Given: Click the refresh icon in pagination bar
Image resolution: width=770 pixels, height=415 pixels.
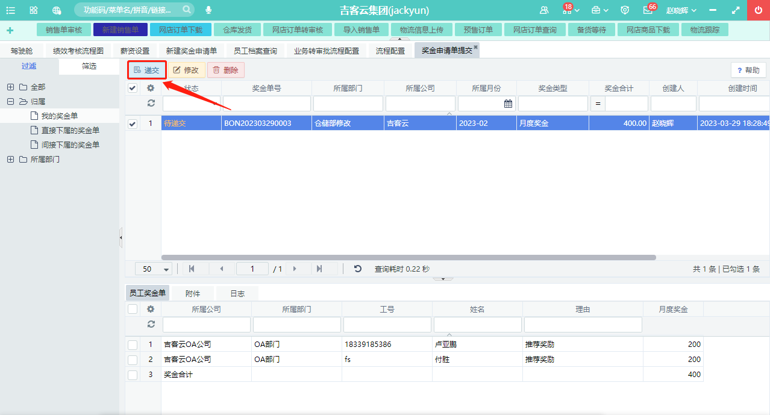Looking at the screenshot, I should click(x=358, y=269).
